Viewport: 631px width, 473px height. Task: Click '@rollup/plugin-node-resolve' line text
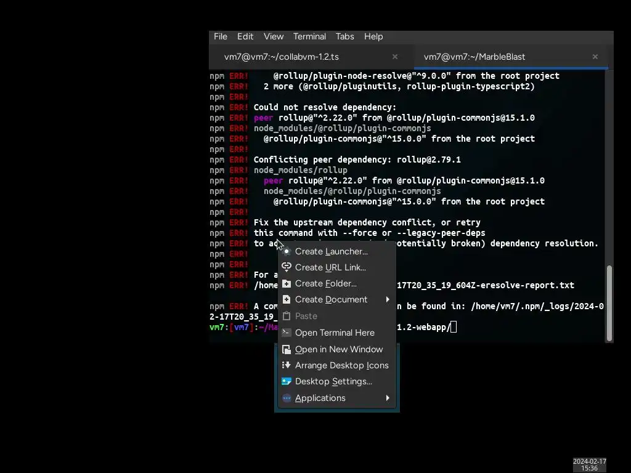(417, 76)
